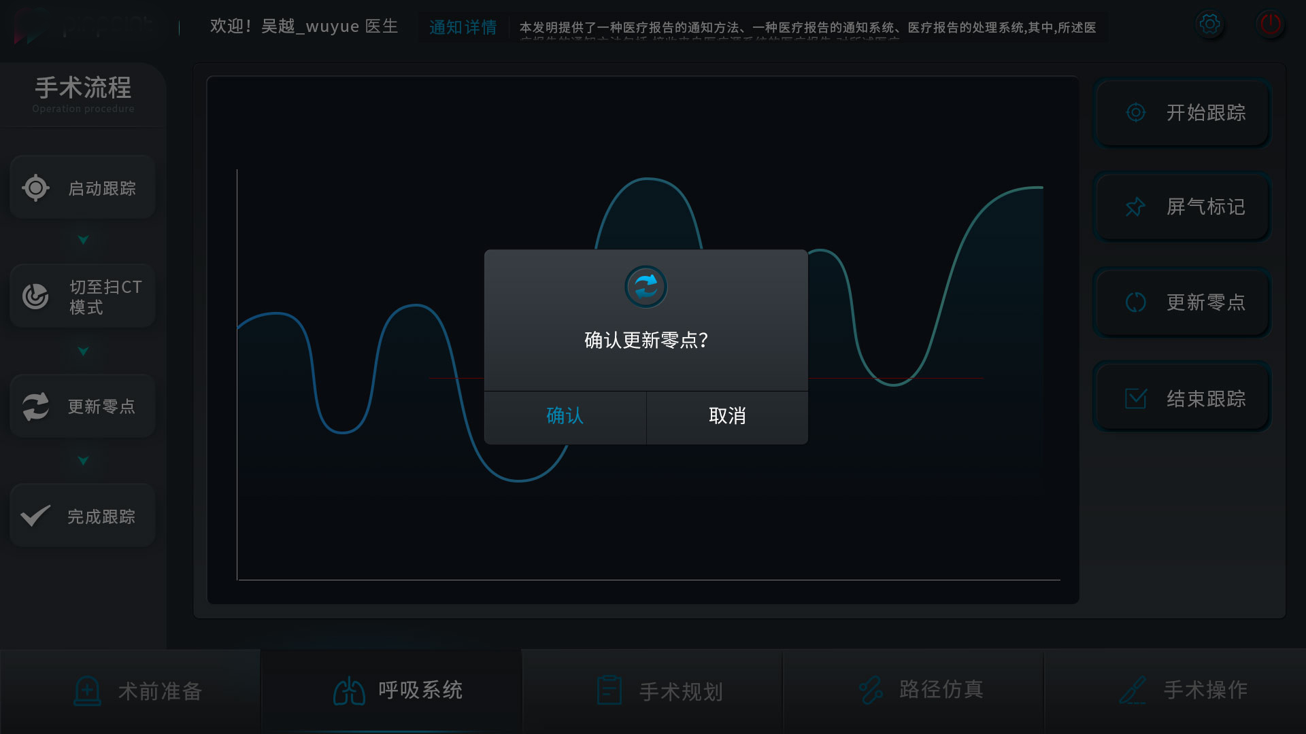Click the refresh icon in dialog
The width and height of the screenshot is (1306, 734).
[646, 287]
